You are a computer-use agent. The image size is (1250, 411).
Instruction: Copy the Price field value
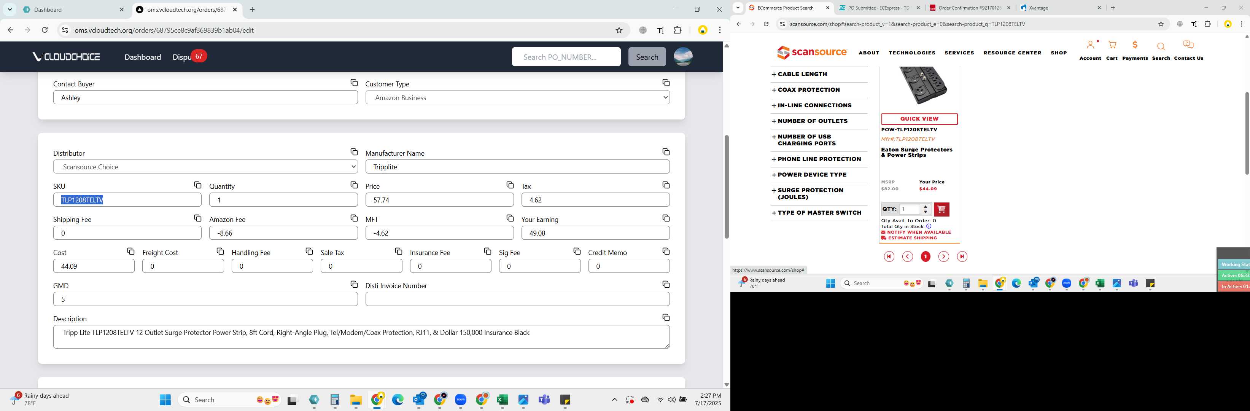[x=510, y=185]
